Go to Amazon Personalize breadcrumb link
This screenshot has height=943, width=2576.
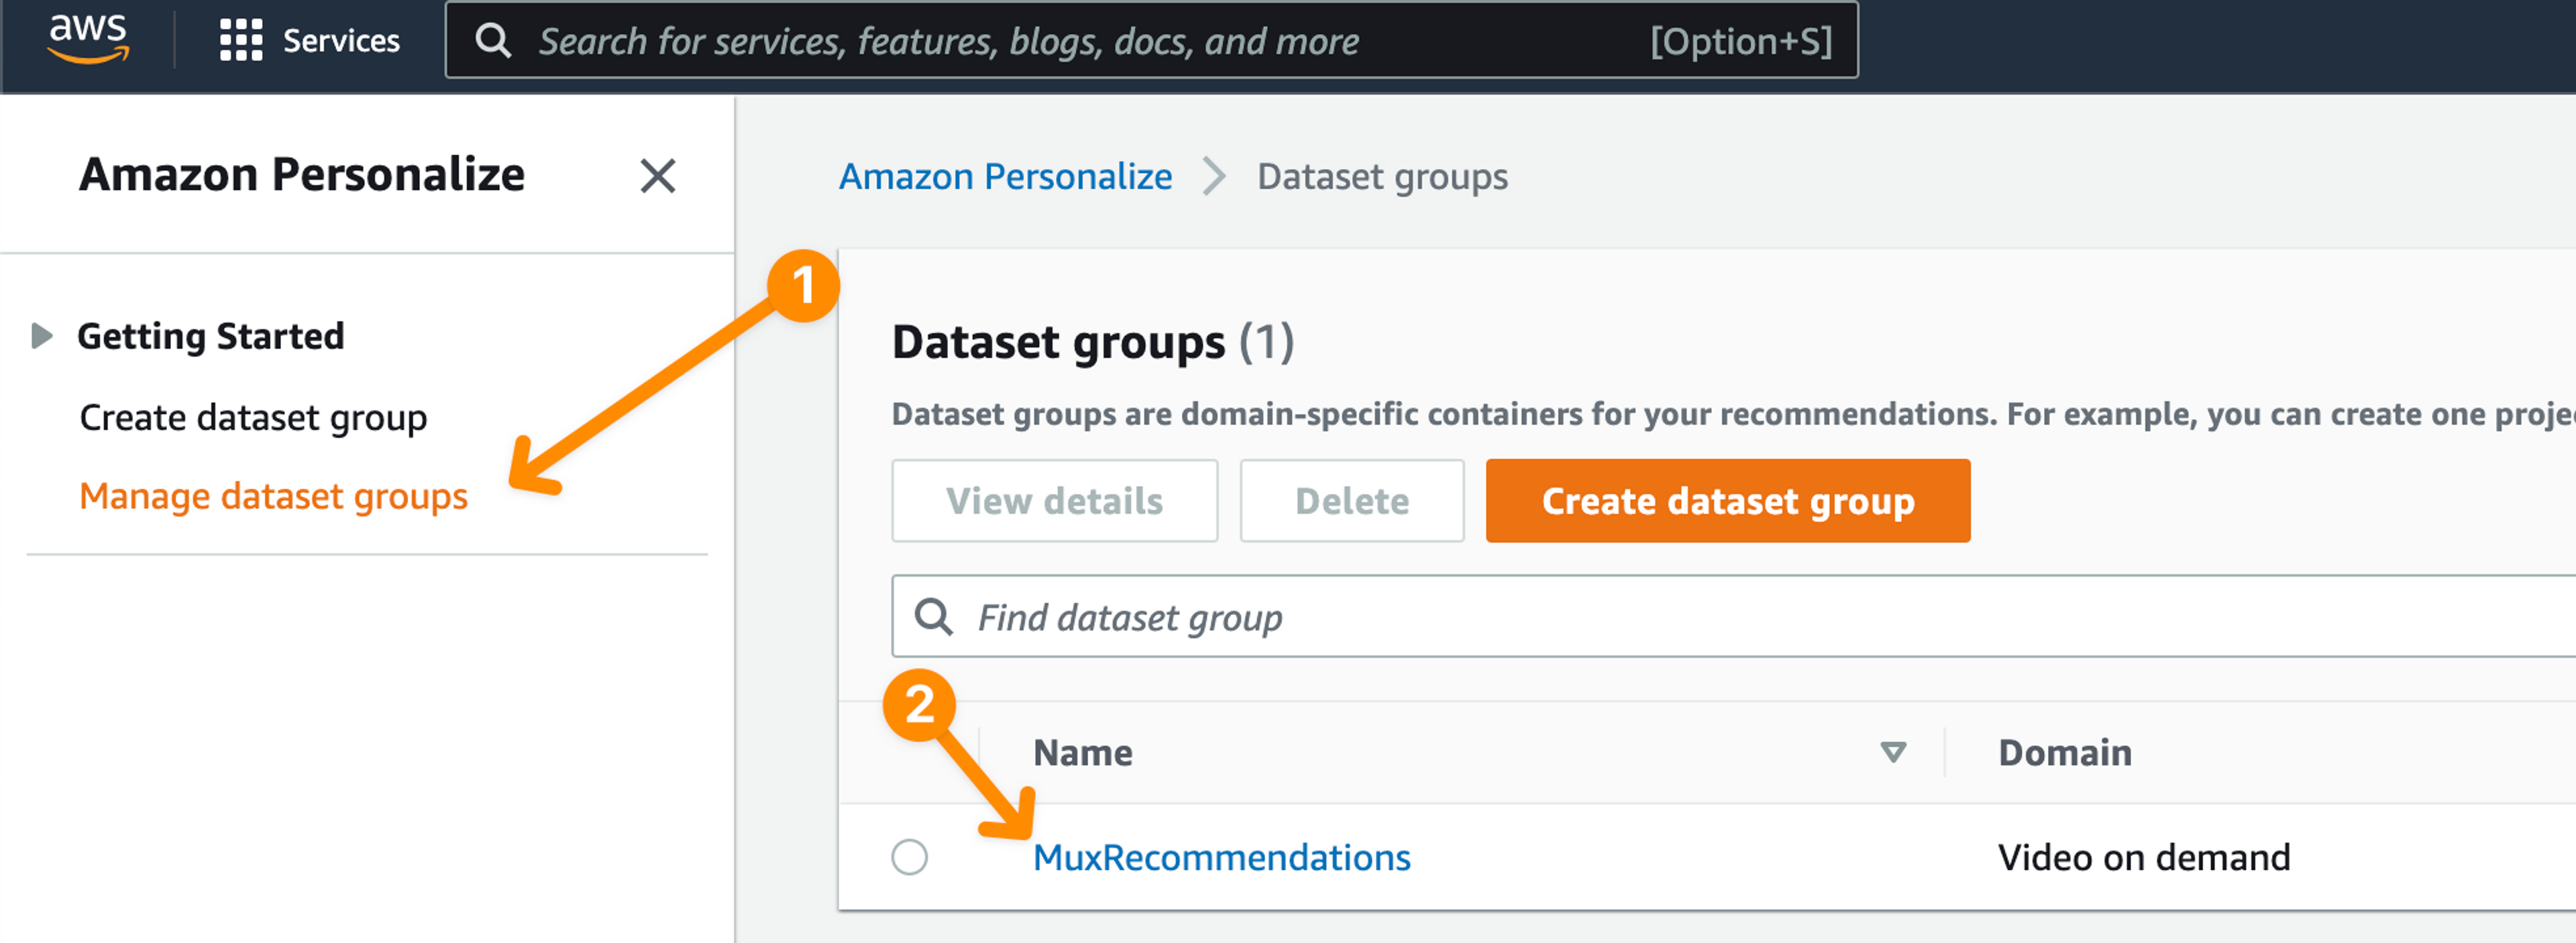pyautogui.click(x=1004, y=177)
